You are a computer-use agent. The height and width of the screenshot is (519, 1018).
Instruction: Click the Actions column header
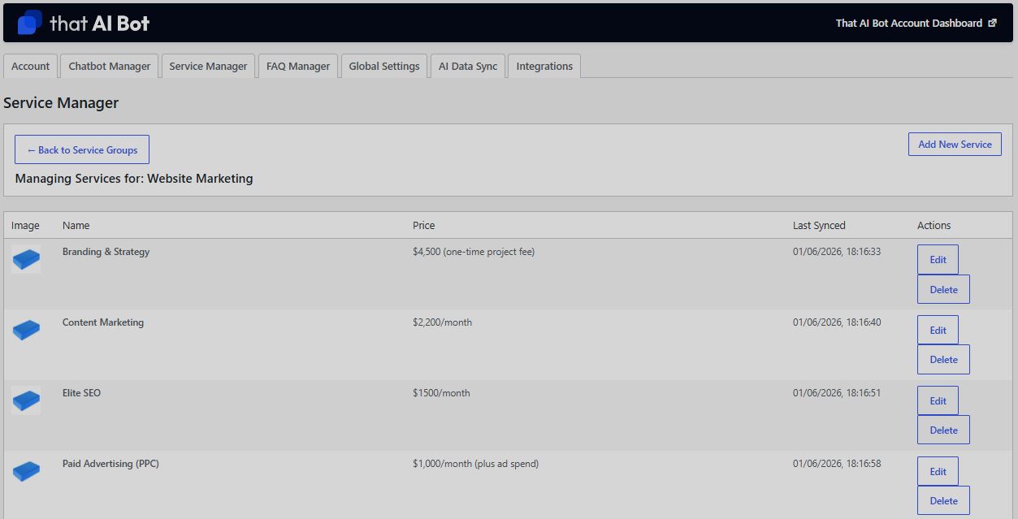(934, 225)
